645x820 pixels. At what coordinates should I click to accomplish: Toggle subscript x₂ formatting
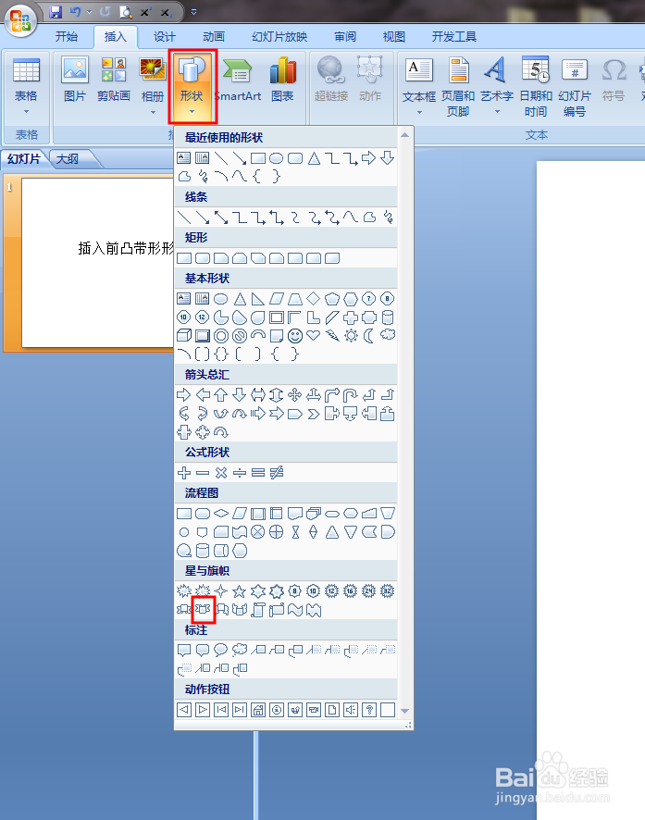[165, 12]
